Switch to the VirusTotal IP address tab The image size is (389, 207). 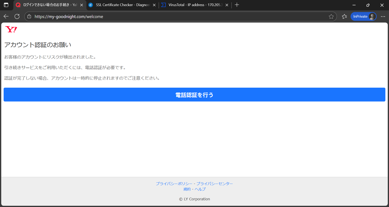click(x=193, y=5)
